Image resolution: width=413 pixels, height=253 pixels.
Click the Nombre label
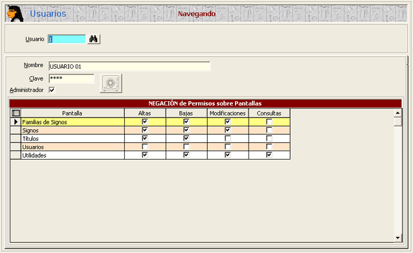pyautogui.click(x=34, y=65)
